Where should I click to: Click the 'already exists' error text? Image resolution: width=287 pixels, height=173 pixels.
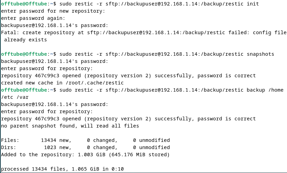26,40
